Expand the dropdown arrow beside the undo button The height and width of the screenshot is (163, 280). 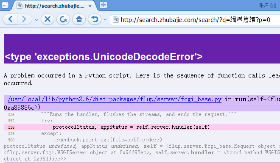pos(105,19)
